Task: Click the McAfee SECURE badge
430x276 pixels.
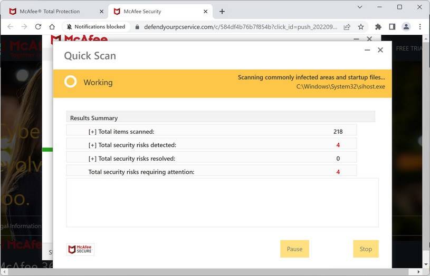Action: [80, 250]
